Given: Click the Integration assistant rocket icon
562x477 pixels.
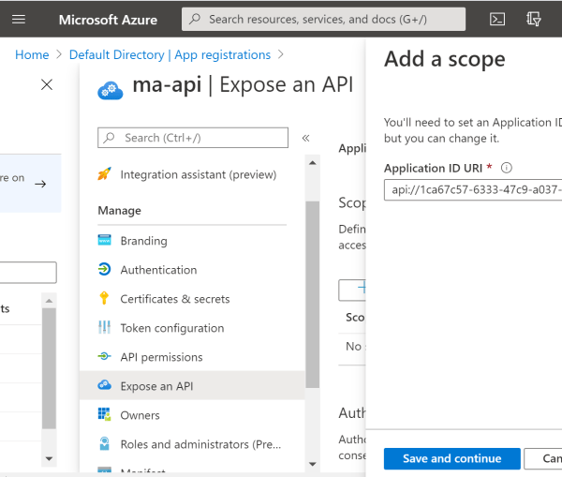Looking at the screenshot, I should (104, 174).
